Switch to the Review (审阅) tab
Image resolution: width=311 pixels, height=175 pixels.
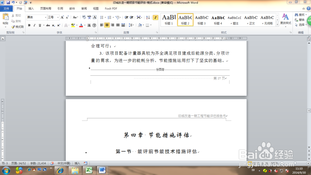click(x=84, y=8)
